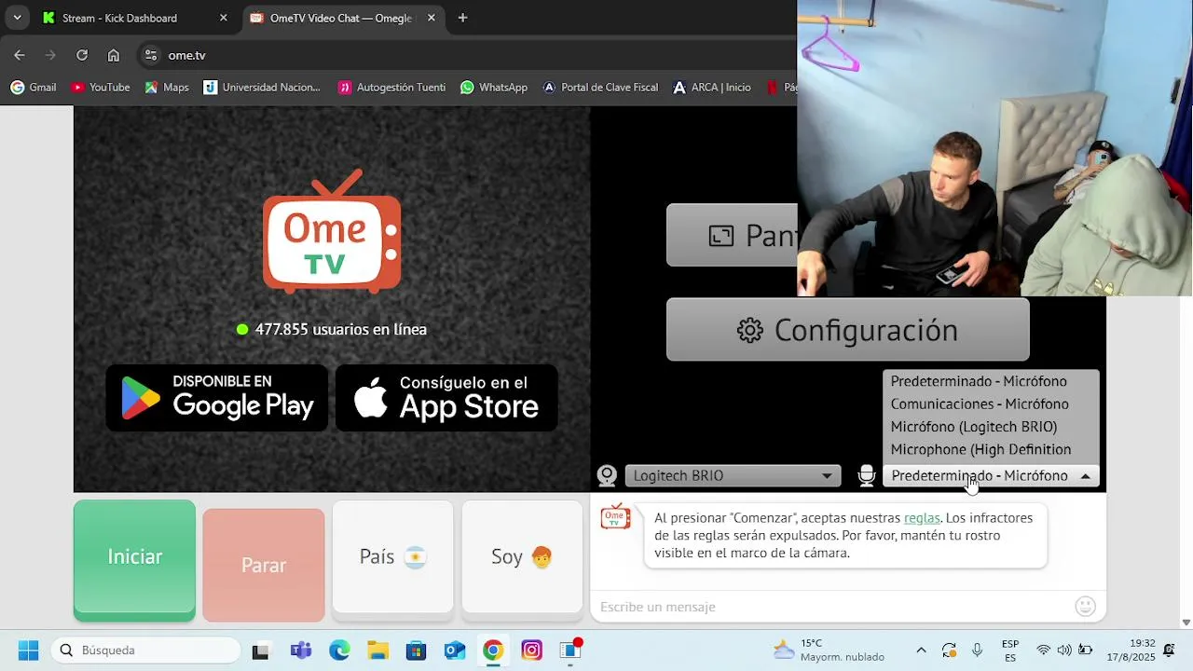The image size is (1193, 671).
Task: Open File Explorer from the taskbar
Action: pyautogui.click(x=377, y=650)
